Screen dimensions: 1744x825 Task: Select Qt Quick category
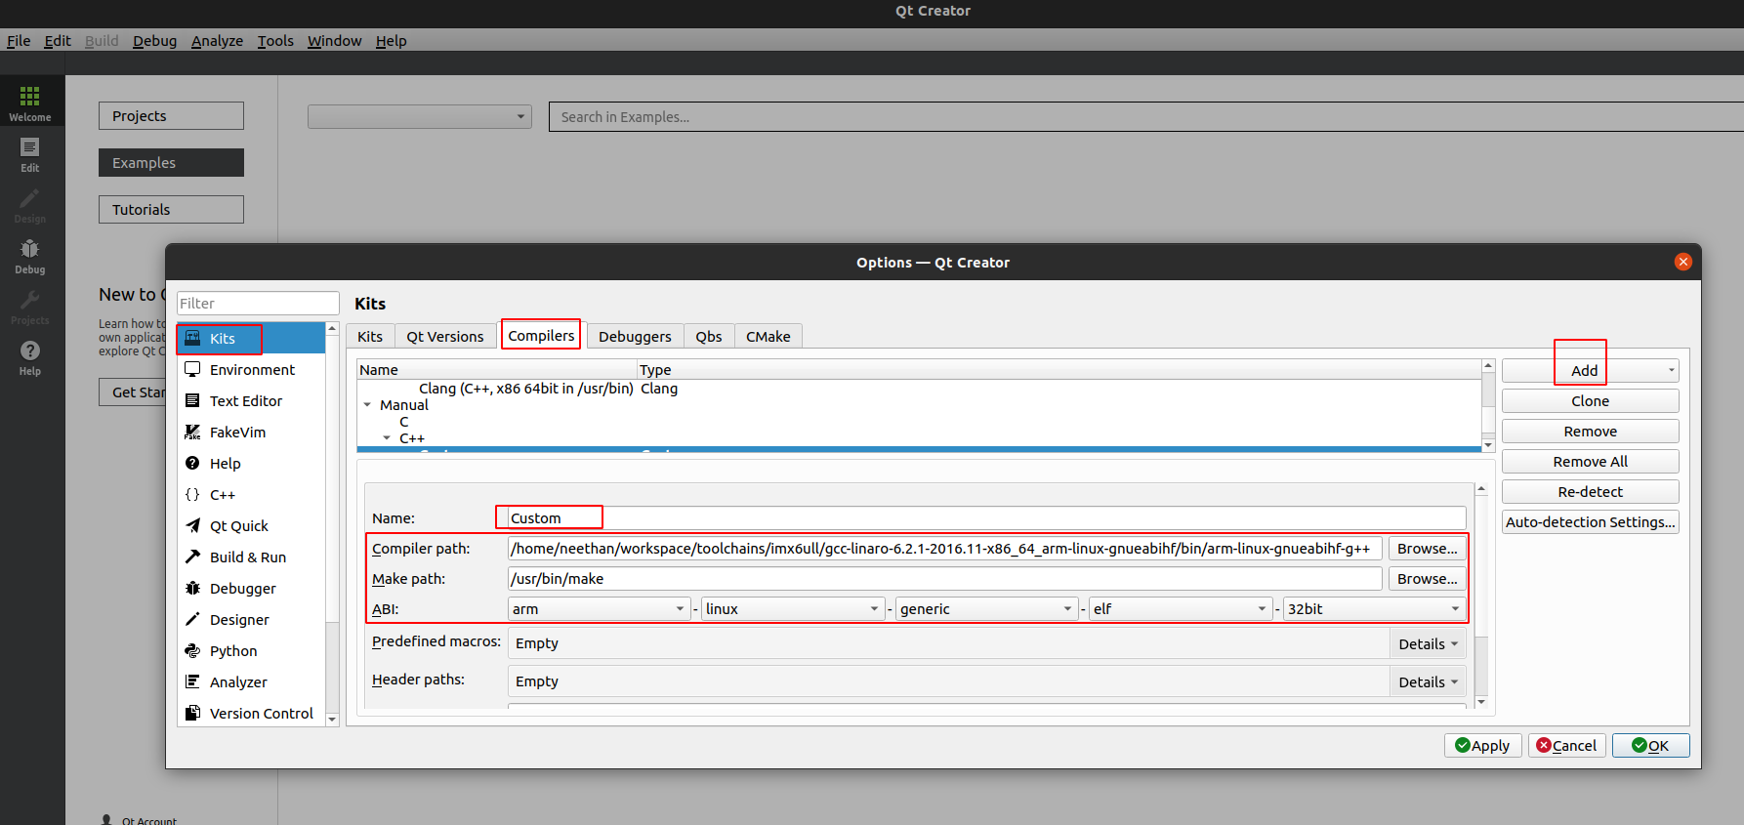click(x=251, y=525)
